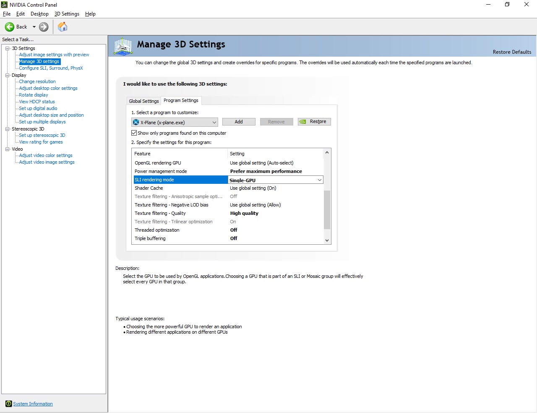
Task: Select Triple buffering row
Action: (228, 238)
